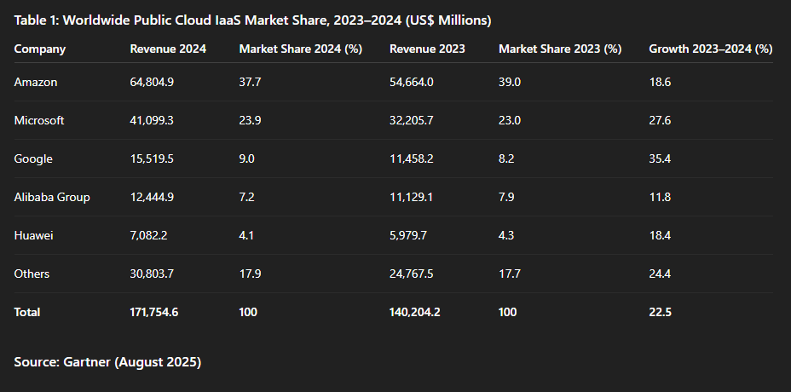Screen dimensions: 791x392
Task: Click the Microsoft company cell
Action: click(39, 120)
